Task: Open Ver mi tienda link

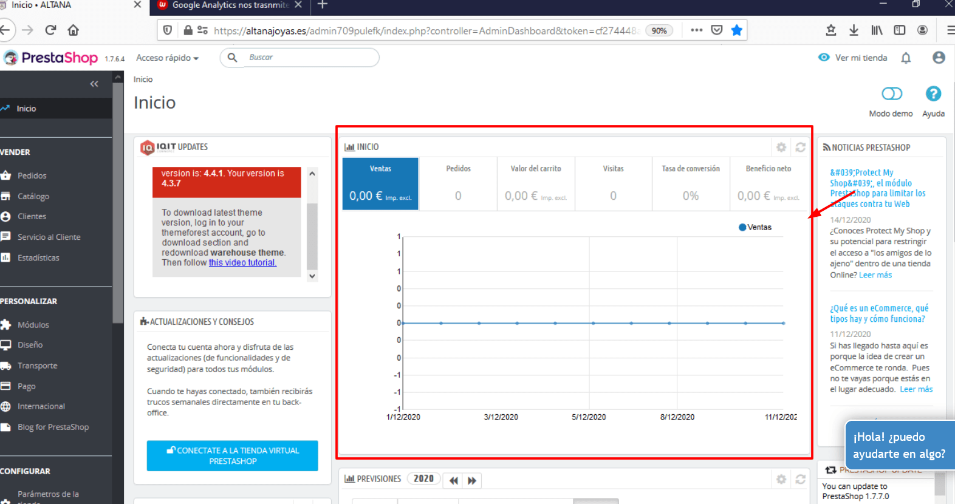Action: click(861, 58)
